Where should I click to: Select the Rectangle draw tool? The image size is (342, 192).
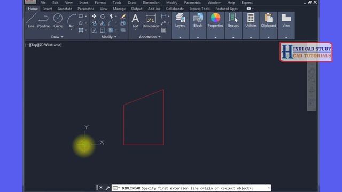81,17
